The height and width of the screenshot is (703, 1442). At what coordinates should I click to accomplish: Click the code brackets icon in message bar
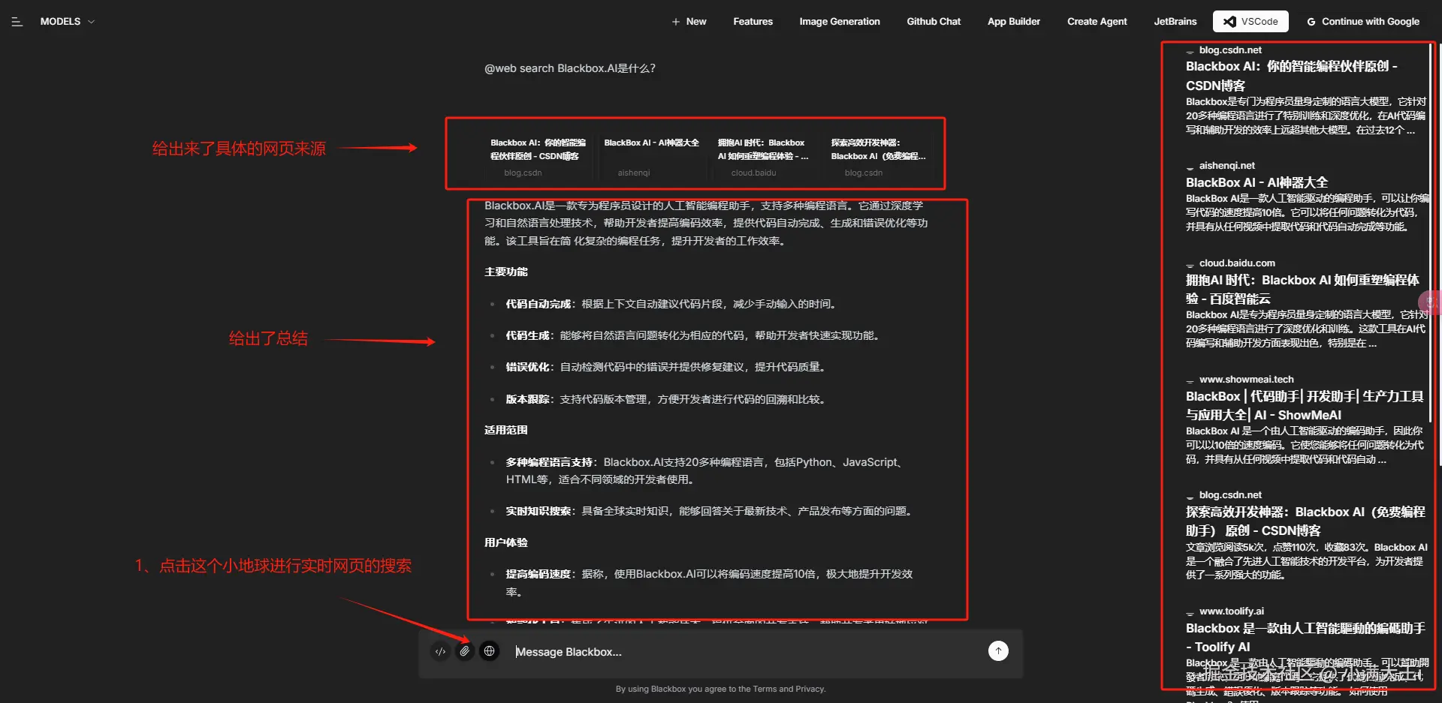(441, 651)
